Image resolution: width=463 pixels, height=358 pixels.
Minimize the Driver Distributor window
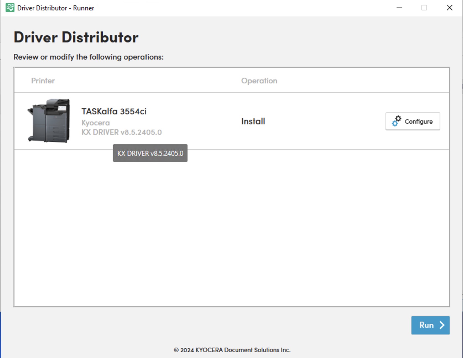[x=399, y=8]
